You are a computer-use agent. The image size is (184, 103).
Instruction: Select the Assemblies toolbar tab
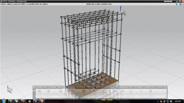(80, 87)
